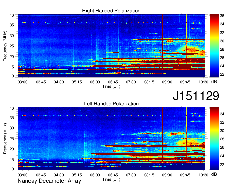Click the 20 MHz tick on the bottom plot
Viewport: 228px width, 185px height.
pyautogui.click(x=12, y=149)
